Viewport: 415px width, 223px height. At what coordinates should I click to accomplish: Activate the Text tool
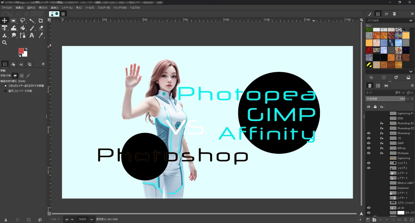32,36
